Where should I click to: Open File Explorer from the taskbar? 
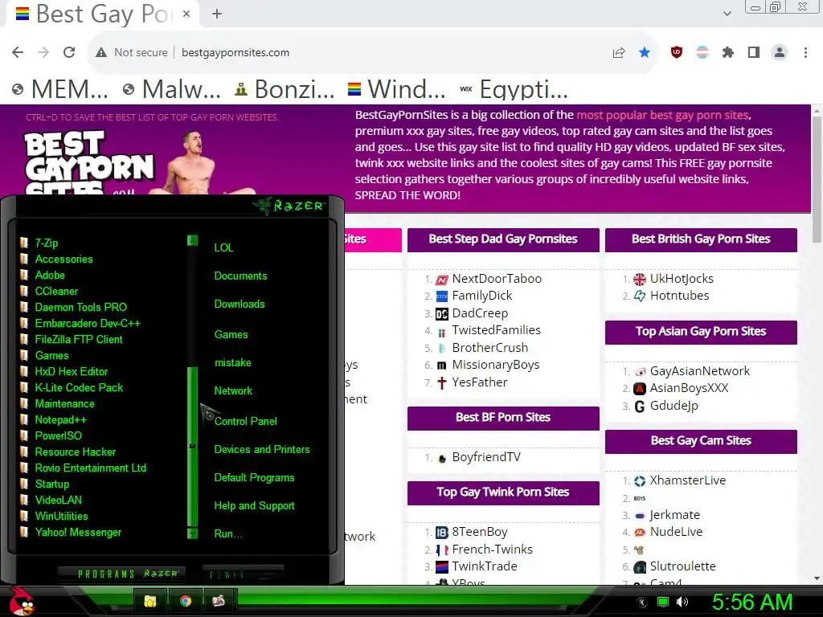pos(150,601)
